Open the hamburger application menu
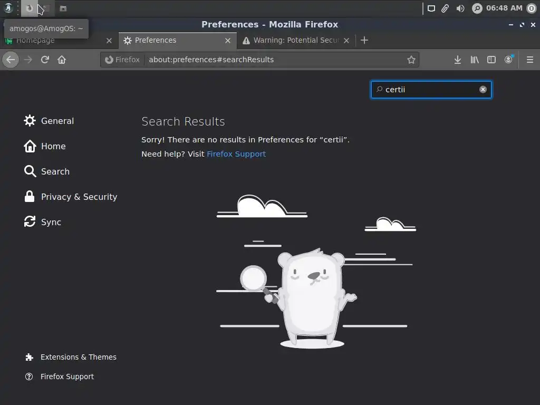 click(x=529, y=60)
